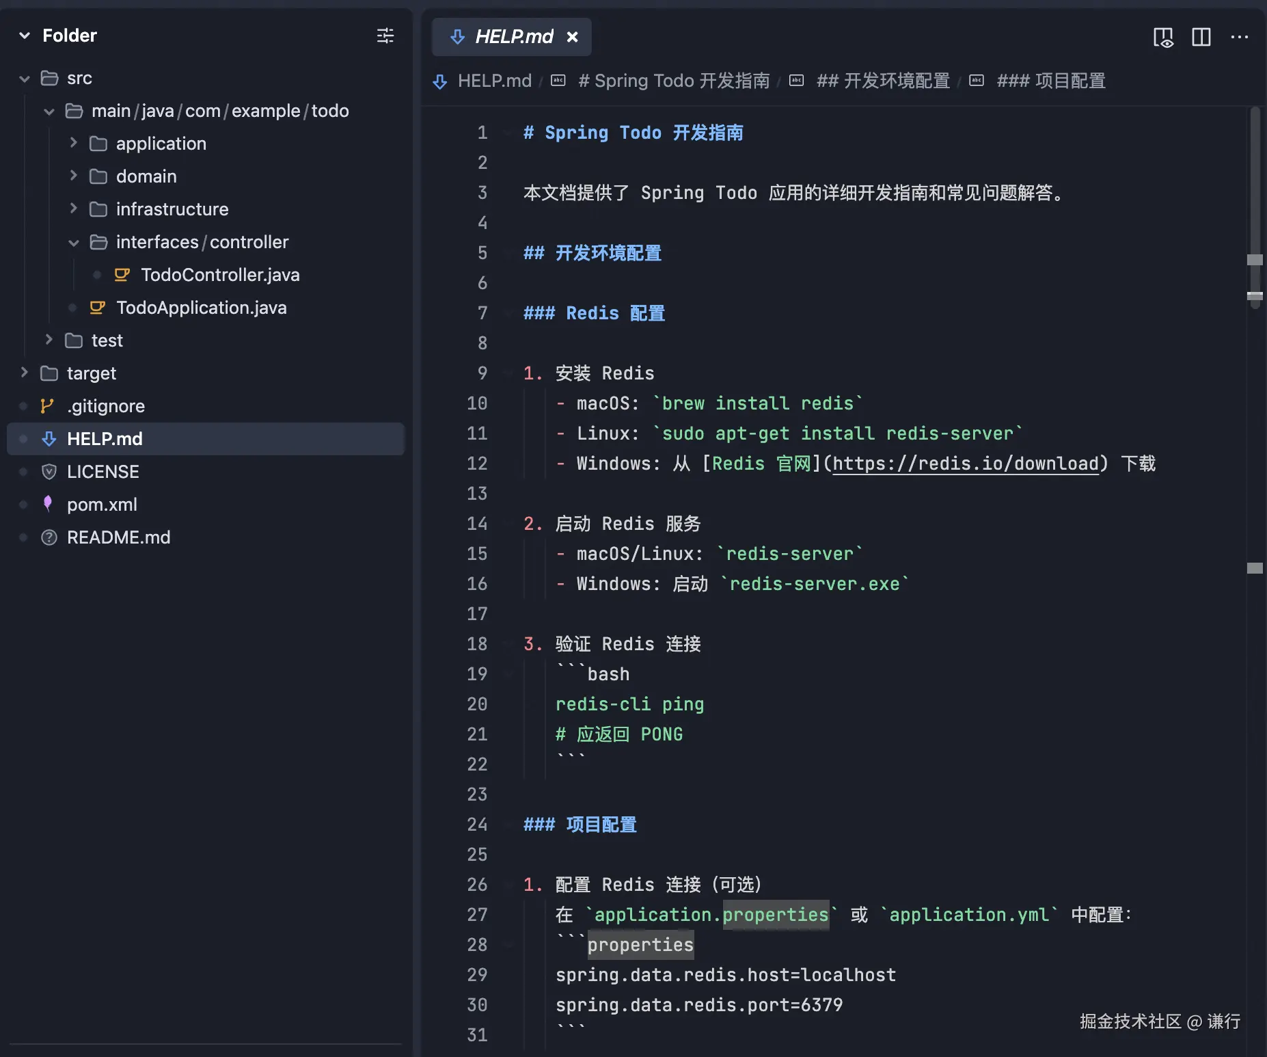The width and height of the screenshot is (1267, 1057).
Task: Click the target folder icon
Action: click(49, 373)
